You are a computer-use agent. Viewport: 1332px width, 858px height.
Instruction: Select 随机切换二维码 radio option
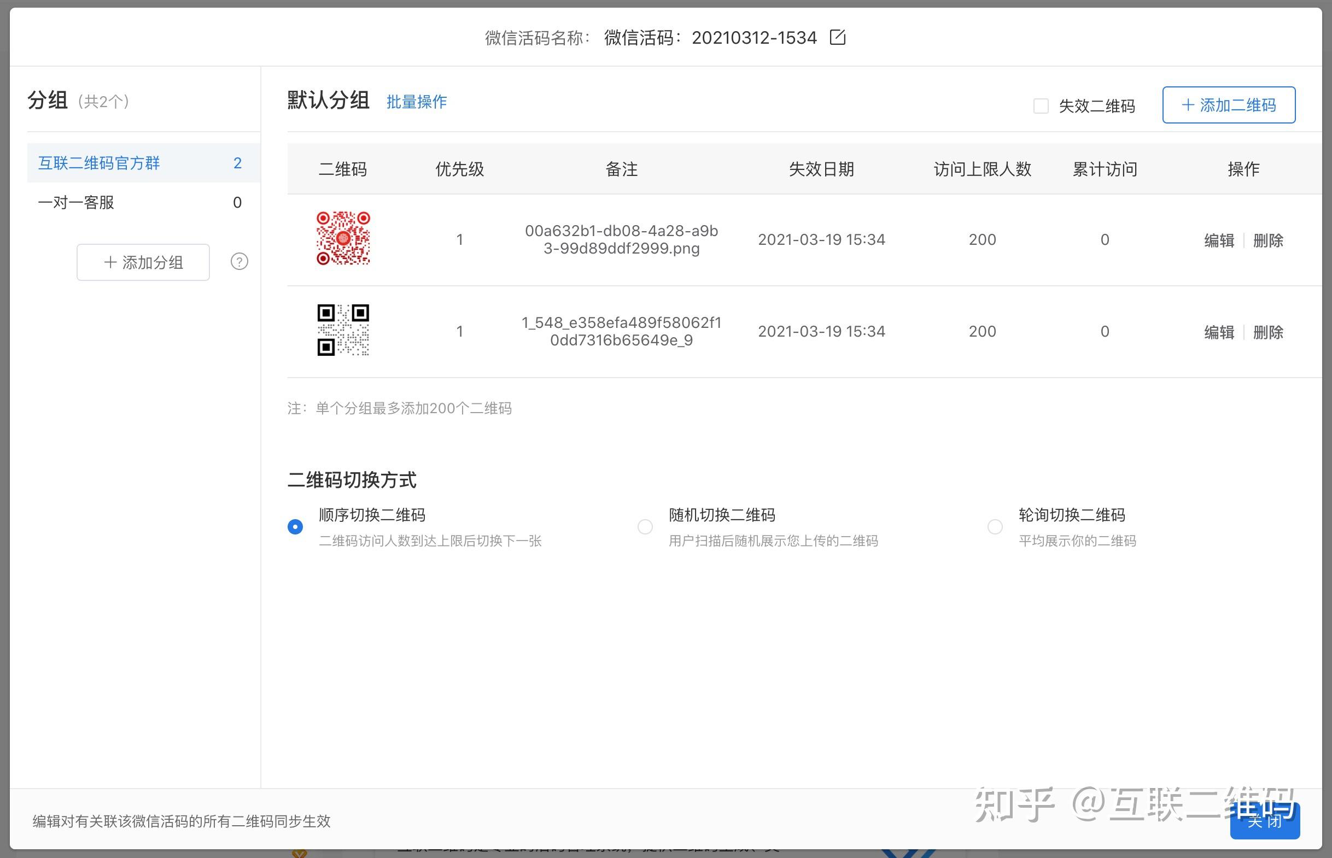(x=645, y=526)
